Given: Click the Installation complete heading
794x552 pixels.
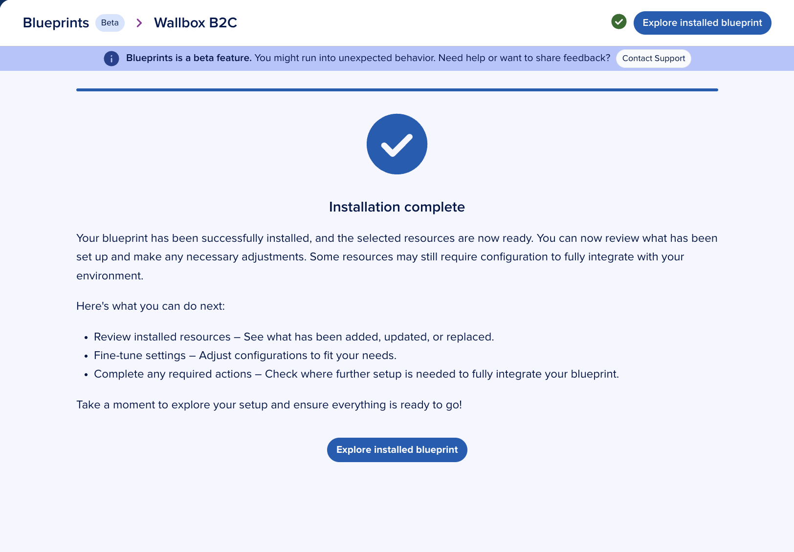Looking at the screenshot, I should coord(397,207).
